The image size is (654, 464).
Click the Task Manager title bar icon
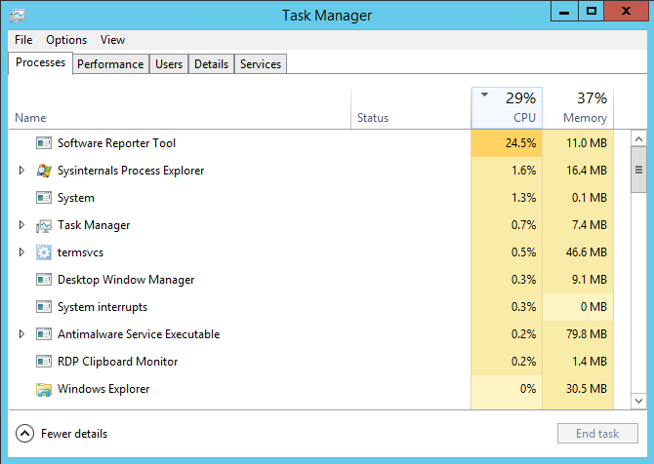[18, 16]
